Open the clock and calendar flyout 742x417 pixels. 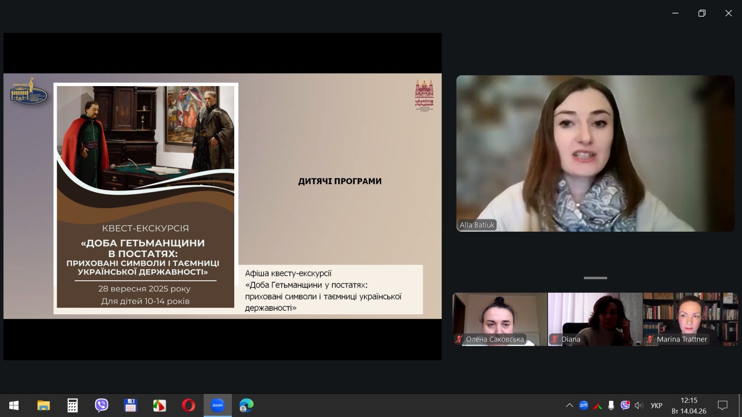(x=689, y=405)
